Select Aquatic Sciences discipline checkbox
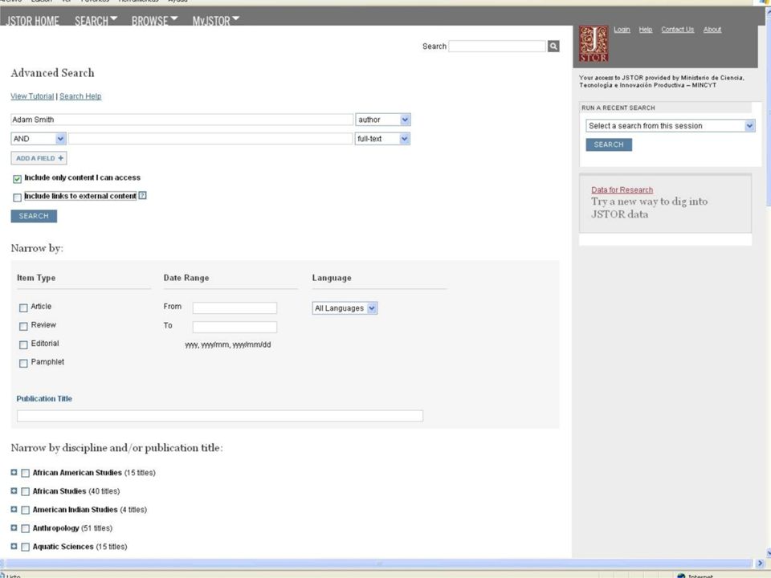Screen dimensions: 771x578 [x=25, y=547]
